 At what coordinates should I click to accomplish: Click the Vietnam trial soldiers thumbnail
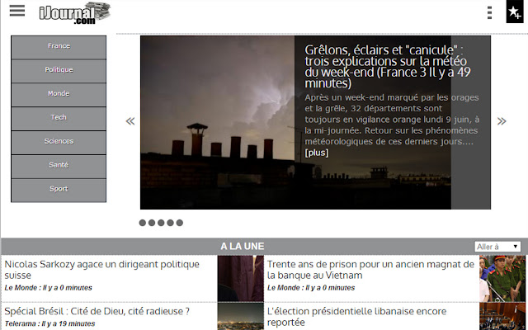click(502, 278)
